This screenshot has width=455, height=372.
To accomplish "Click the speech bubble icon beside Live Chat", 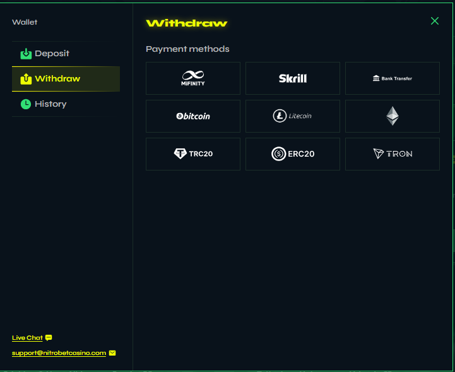I will click(x=49, y=338).
